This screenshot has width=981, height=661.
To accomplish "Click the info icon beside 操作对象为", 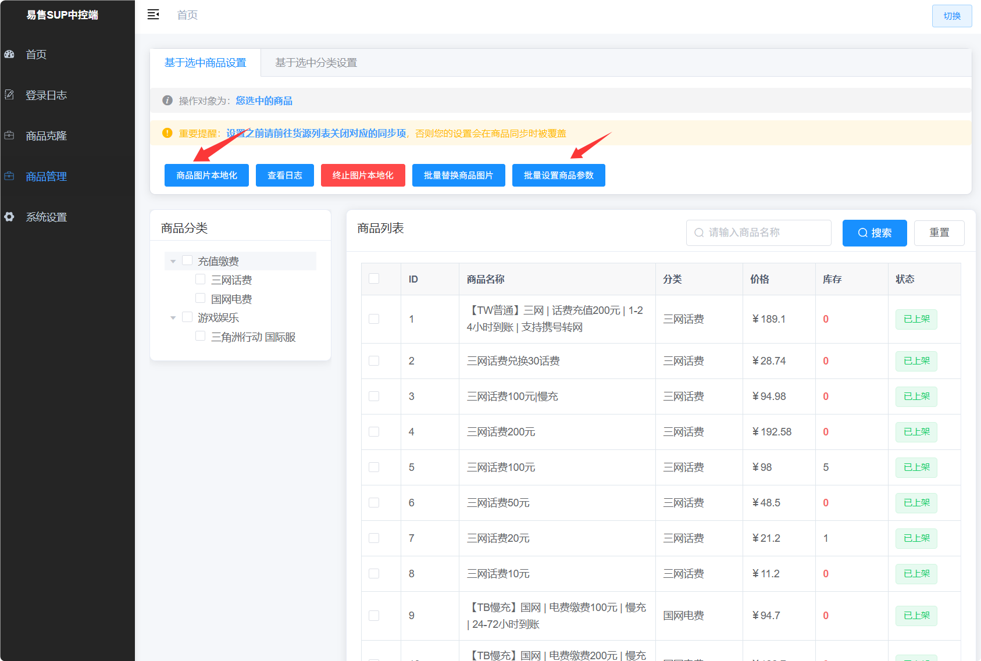I will (167, 101).
